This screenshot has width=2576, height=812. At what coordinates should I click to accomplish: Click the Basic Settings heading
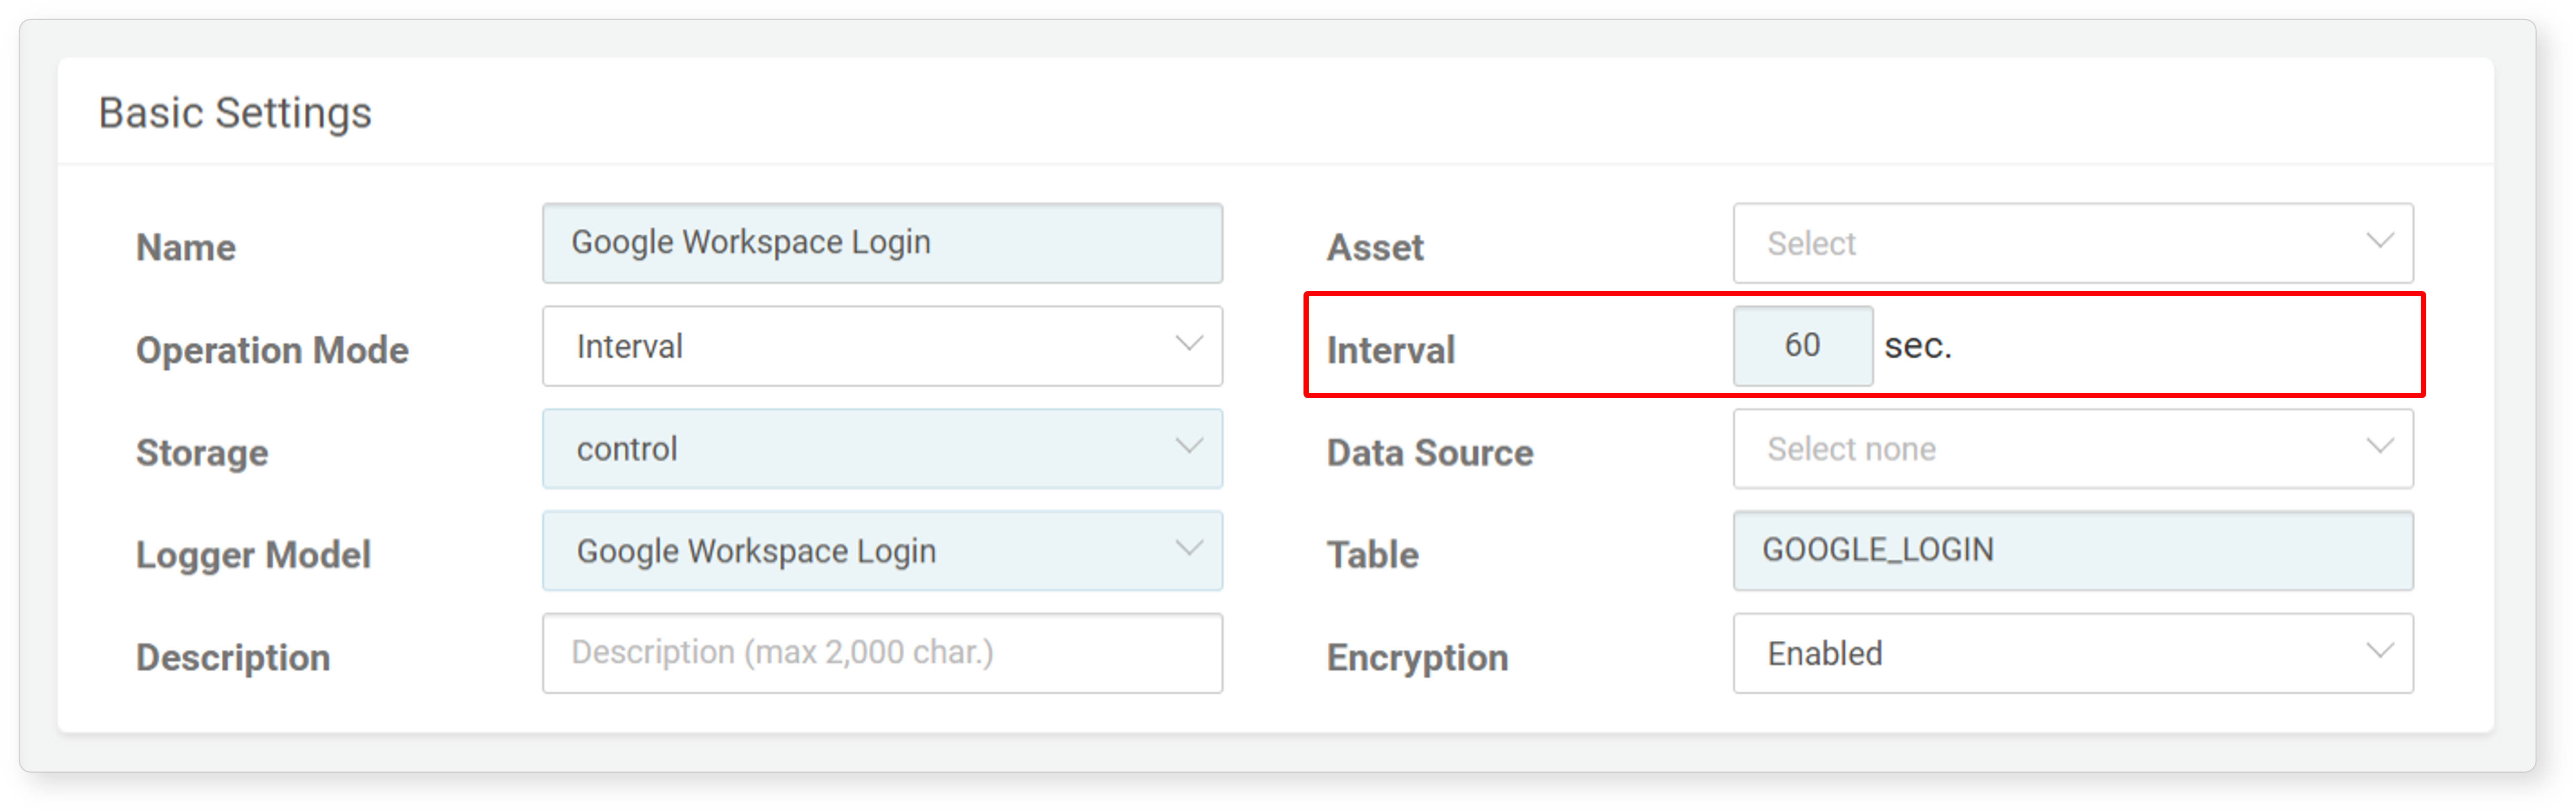click(235, 113)
